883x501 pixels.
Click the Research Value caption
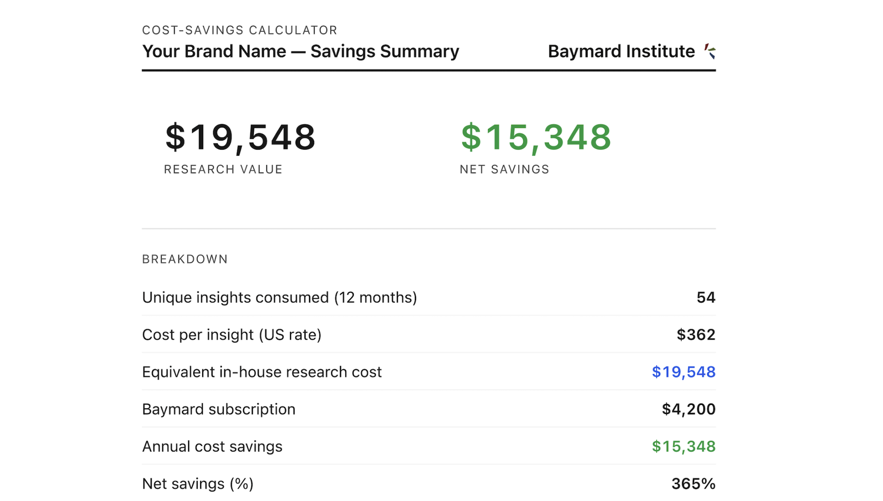(223, 170)
